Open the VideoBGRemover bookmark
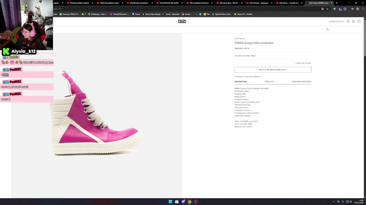Screen dimensions: 366x205 (x=120, y=14)
